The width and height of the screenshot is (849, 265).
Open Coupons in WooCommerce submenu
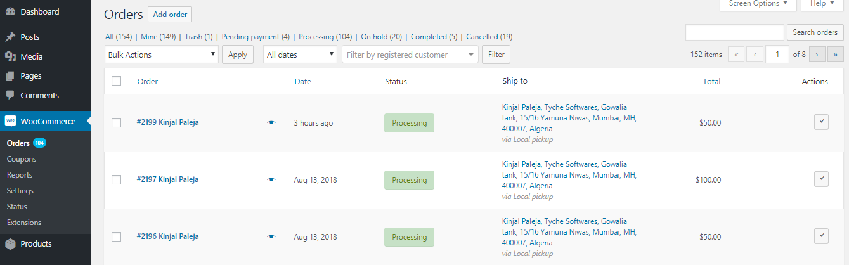(22, 159)
